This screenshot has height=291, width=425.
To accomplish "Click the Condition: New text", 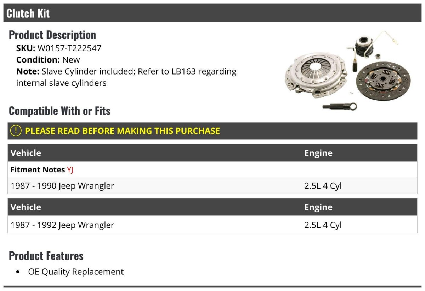I will pos(48,60).
